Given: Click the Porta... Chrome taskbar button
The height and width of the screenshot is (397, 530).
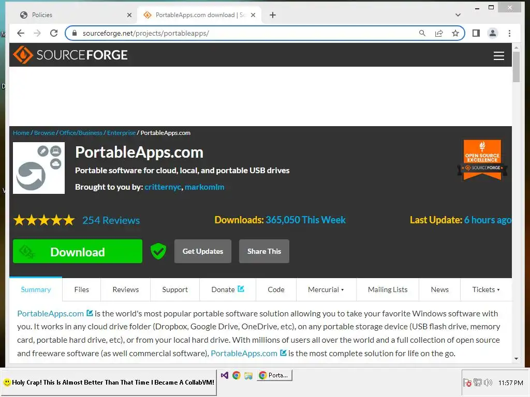Looking at the screenshot, I should (x=274, y=375).
